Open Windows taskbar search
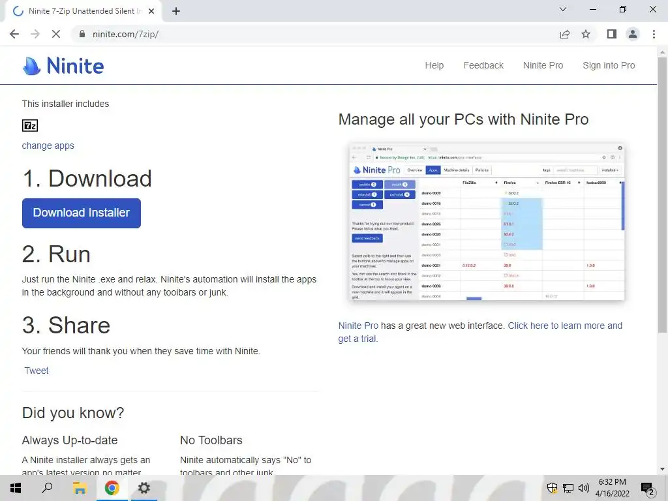Viewport: 668px width, 501px height. pos(47,488)
